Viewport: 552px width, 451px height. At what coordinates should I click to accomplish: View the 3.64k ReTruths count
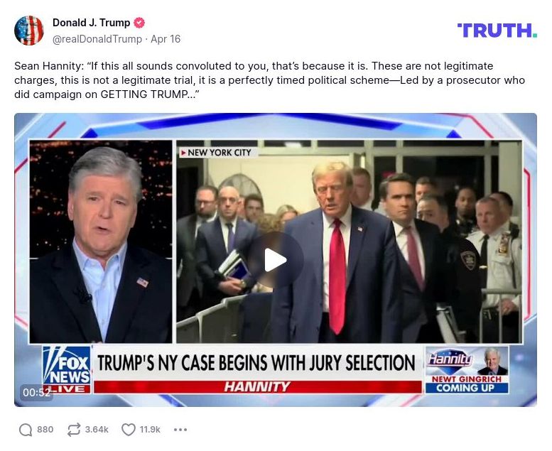(x=97, y=430)
